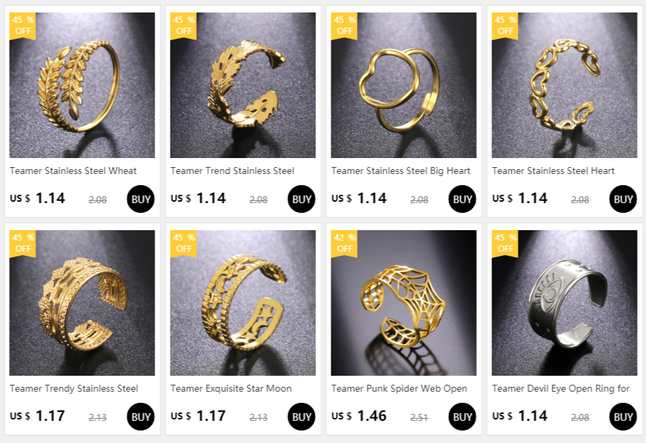Screen dimensions: 646x443
Task: Click BUY for Devil Eye Open Ring
Action: pos(622,417)
